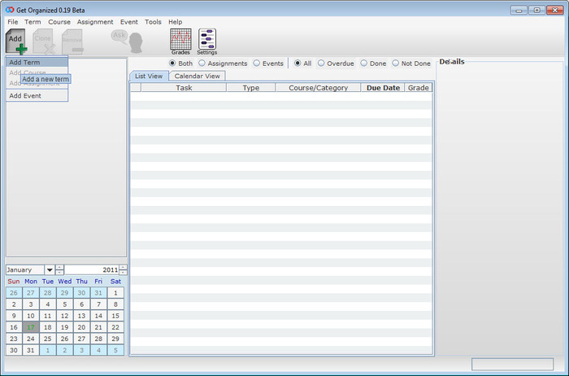Open the month dropdown arrow
569x376 pixels.
50,270
